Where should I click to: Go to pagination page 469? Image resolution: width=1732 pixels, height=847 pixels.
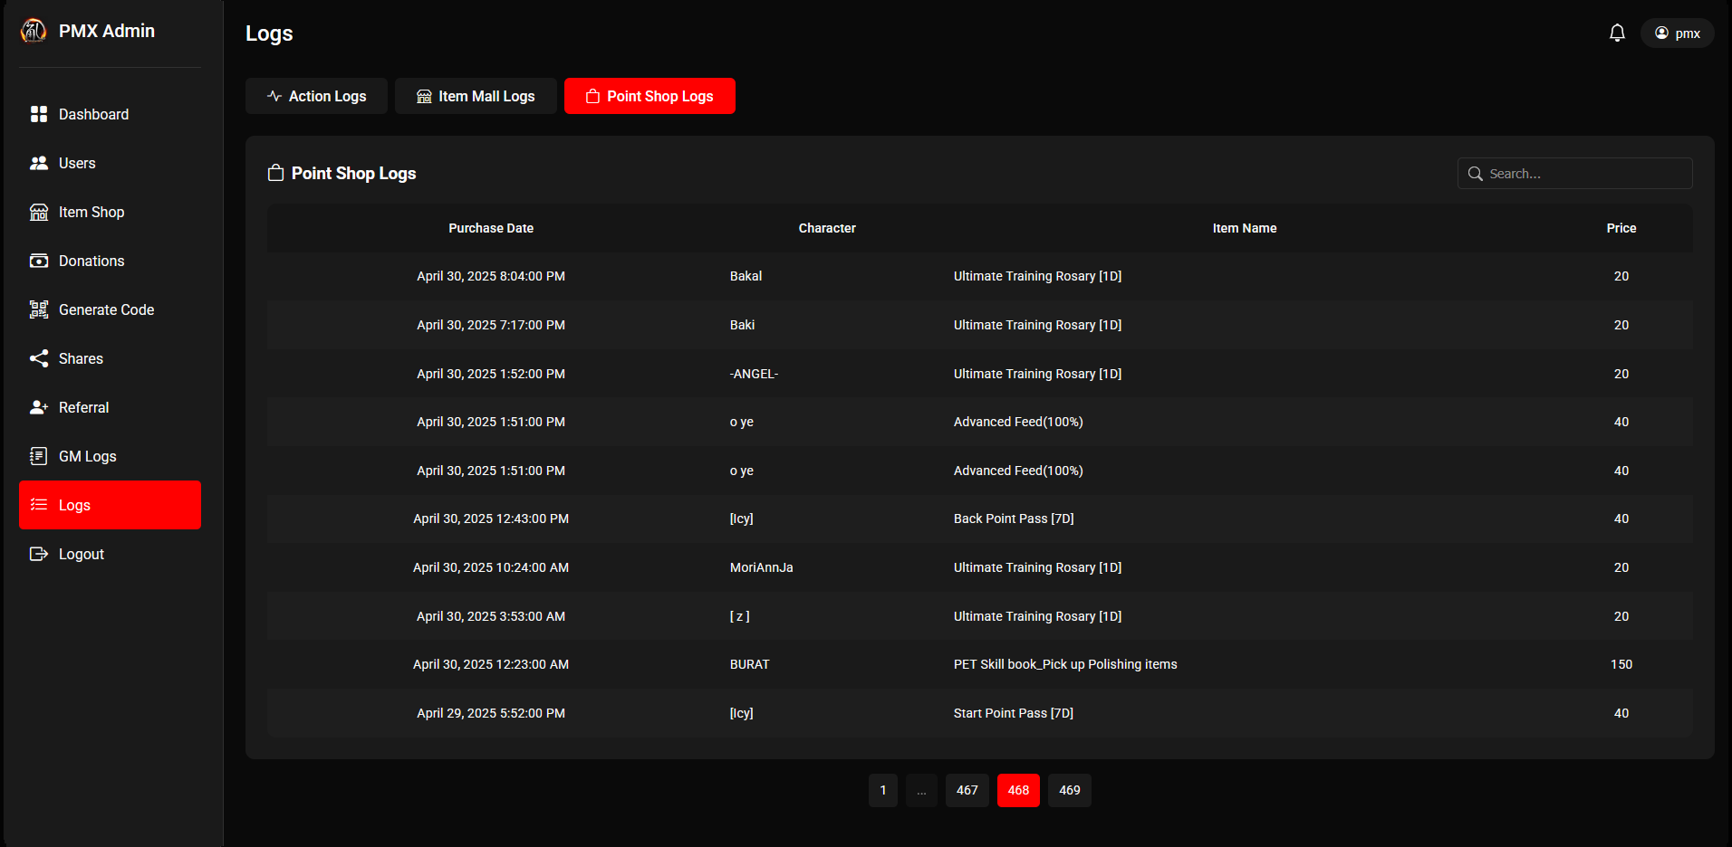1069,790
